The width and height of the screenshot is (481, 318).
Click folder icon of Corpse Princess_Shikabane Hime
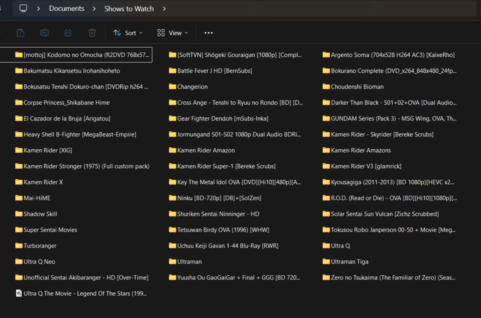pos(19,103)
